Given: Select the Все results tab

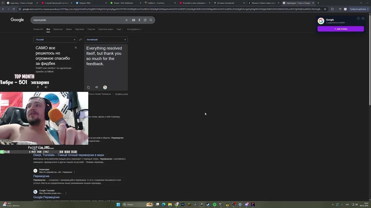Looking at the screenshot, I should click(x=48, y=29).
